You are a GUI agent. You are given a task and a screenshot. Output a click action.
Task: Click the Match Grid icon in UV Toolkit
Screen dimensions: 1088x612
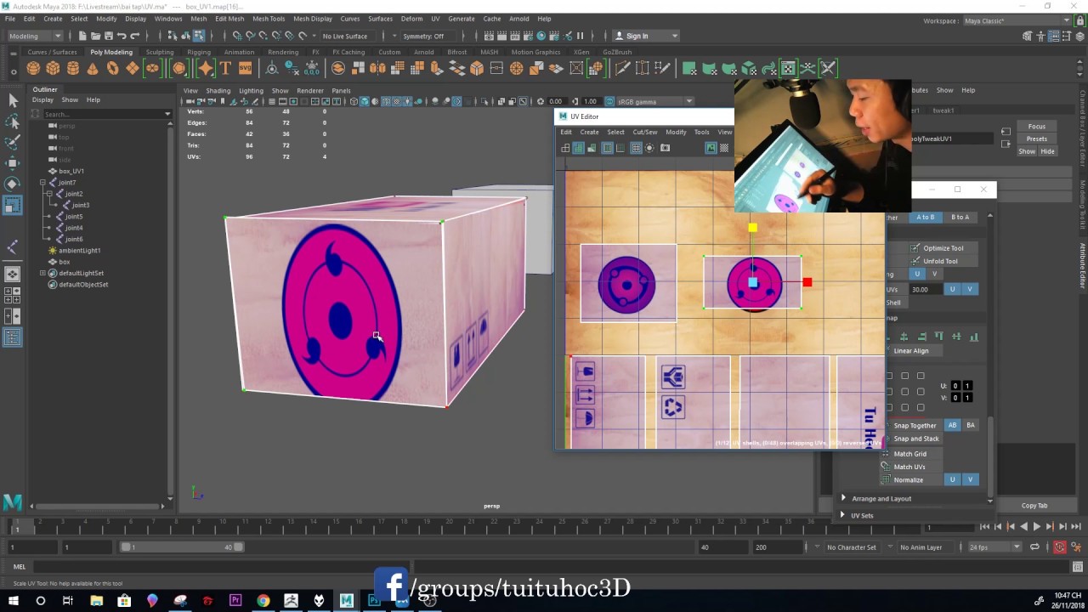[886, 454]
